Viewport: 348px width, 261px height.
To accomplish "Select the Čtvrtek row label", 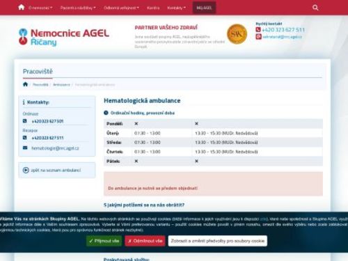I will click(115, 152).
